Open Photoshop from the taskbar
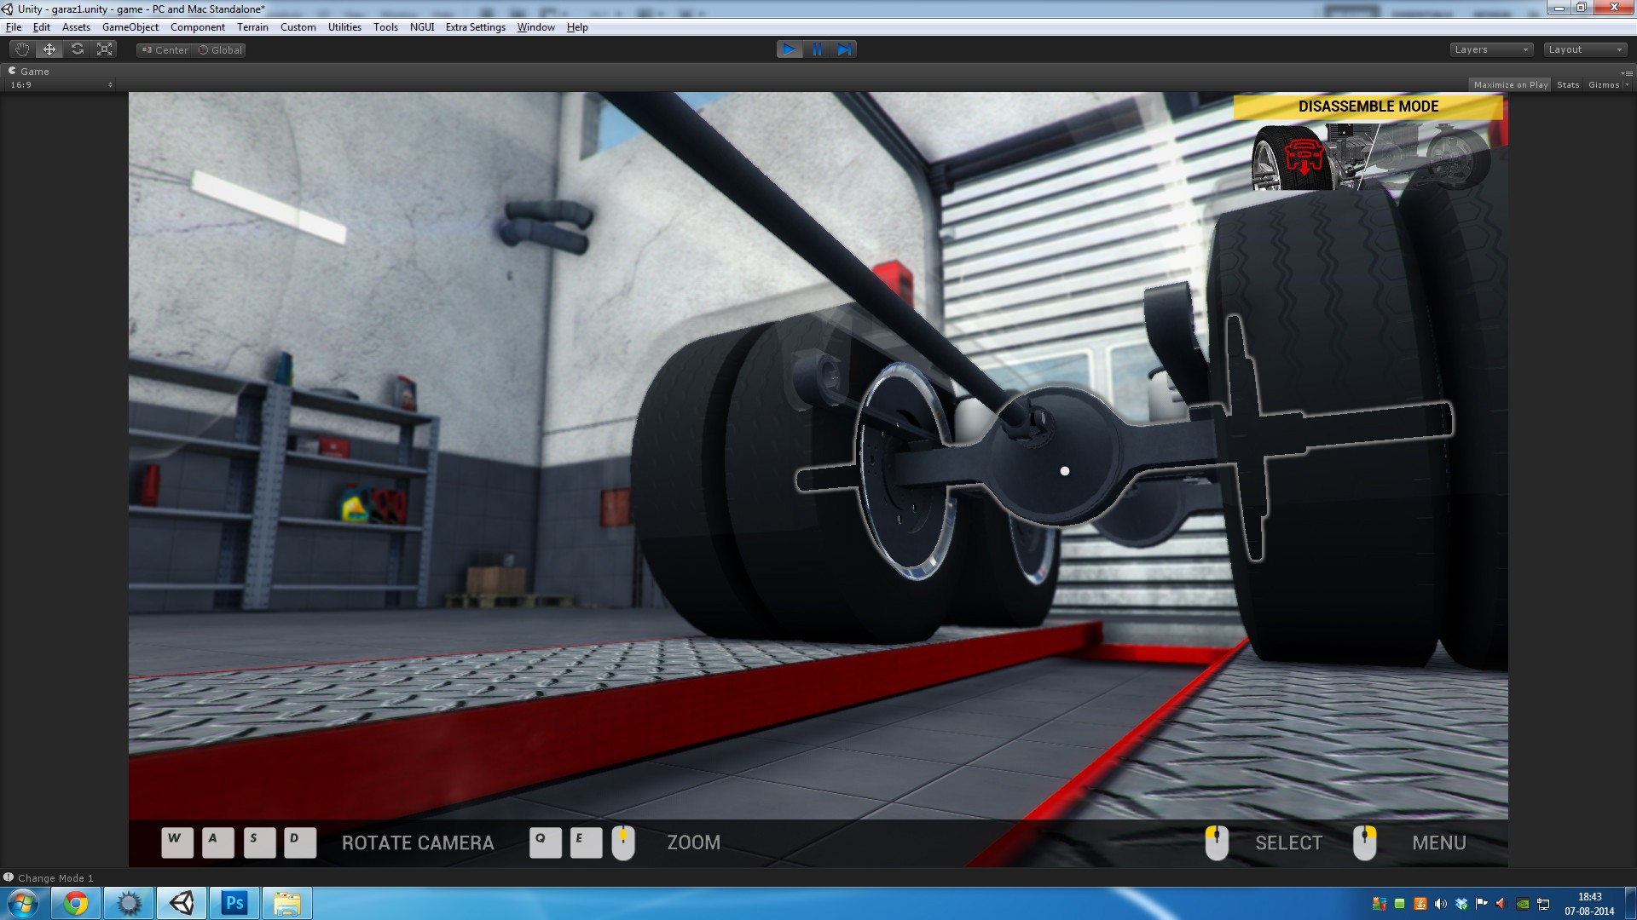 point(234,903)
